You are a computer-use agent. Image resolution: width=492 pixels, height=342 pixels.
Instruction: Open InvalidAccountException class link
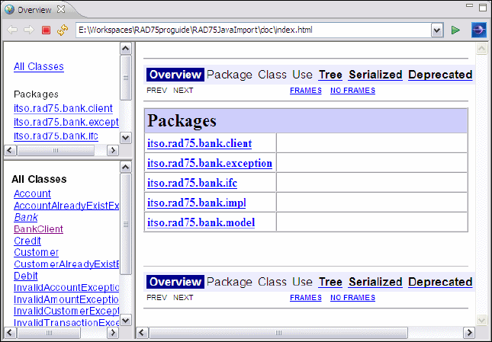[x=66, y=287]
